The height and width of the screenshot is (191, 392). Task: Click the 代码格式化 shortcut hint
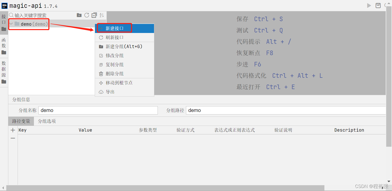[x=279, y=76]
